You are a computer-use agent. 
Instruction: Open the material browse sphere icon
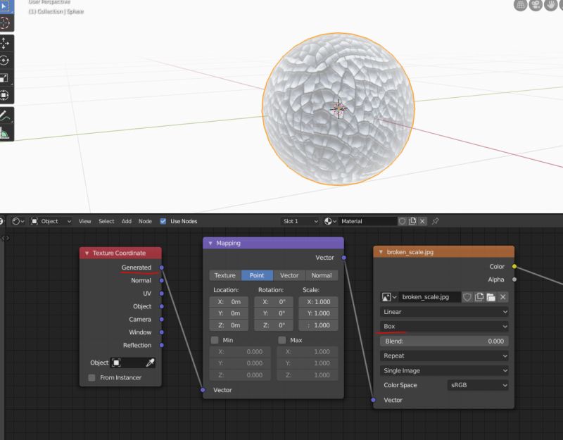[x=329, y=221]
